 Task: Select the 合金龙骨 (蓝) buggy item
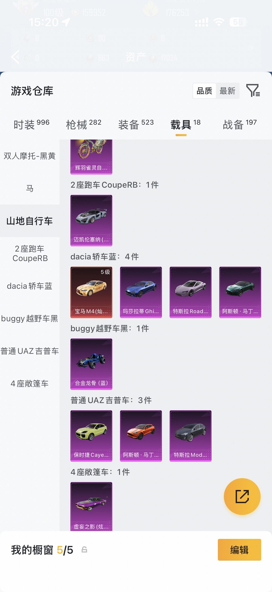(x=91, y=364)
